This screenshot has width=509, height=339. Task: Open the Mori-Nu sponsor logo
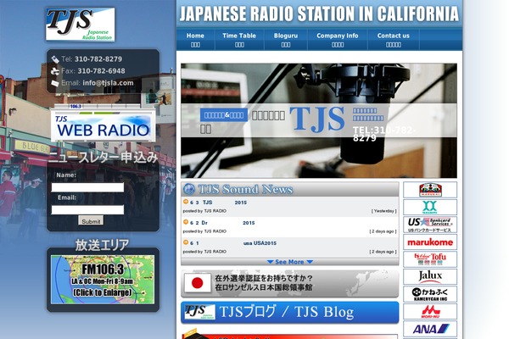tap(430, 311)
